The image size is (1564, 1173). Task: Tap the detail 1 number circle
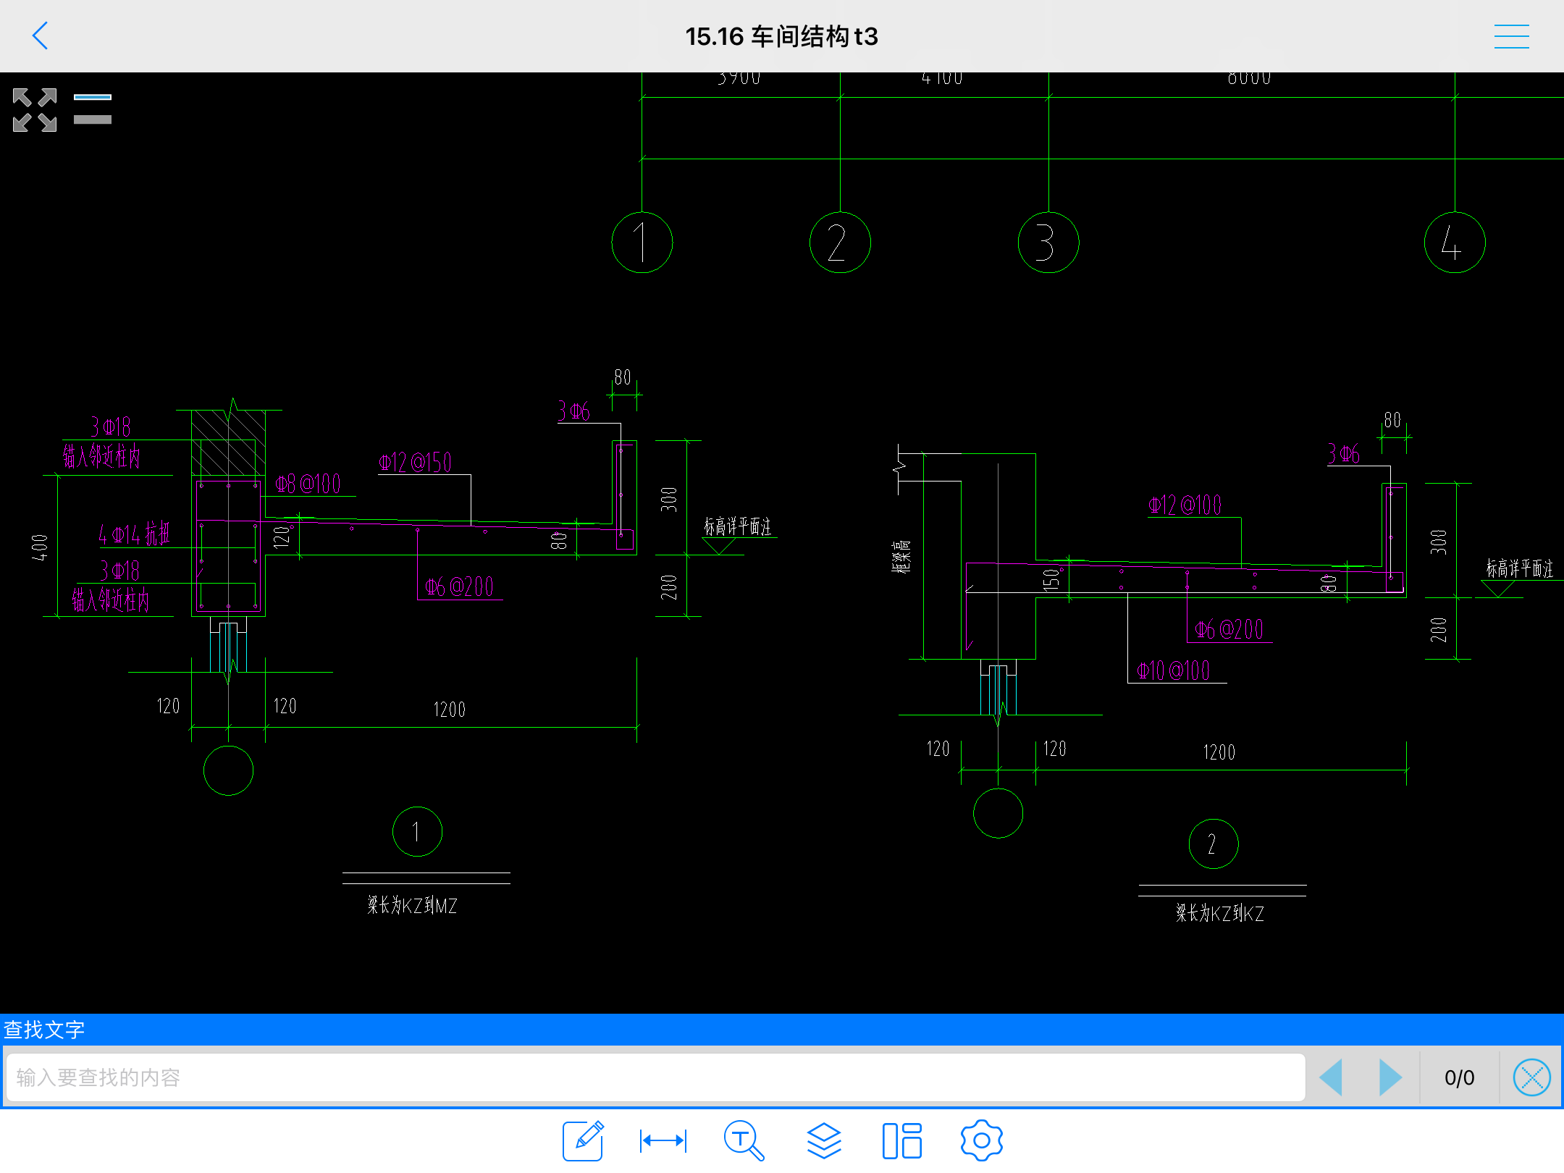417,832
